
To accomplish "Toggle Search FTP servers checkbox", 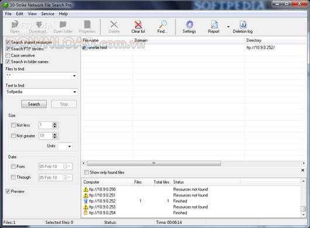I will click(x=8, y=49).
